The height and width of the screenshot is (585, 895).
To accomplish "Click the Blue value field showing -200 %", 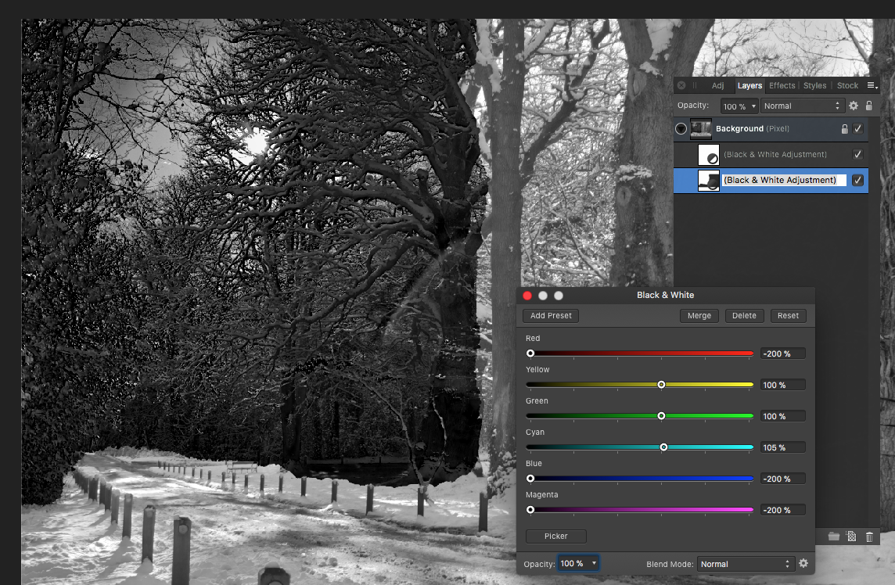I will tap(782, 479).
